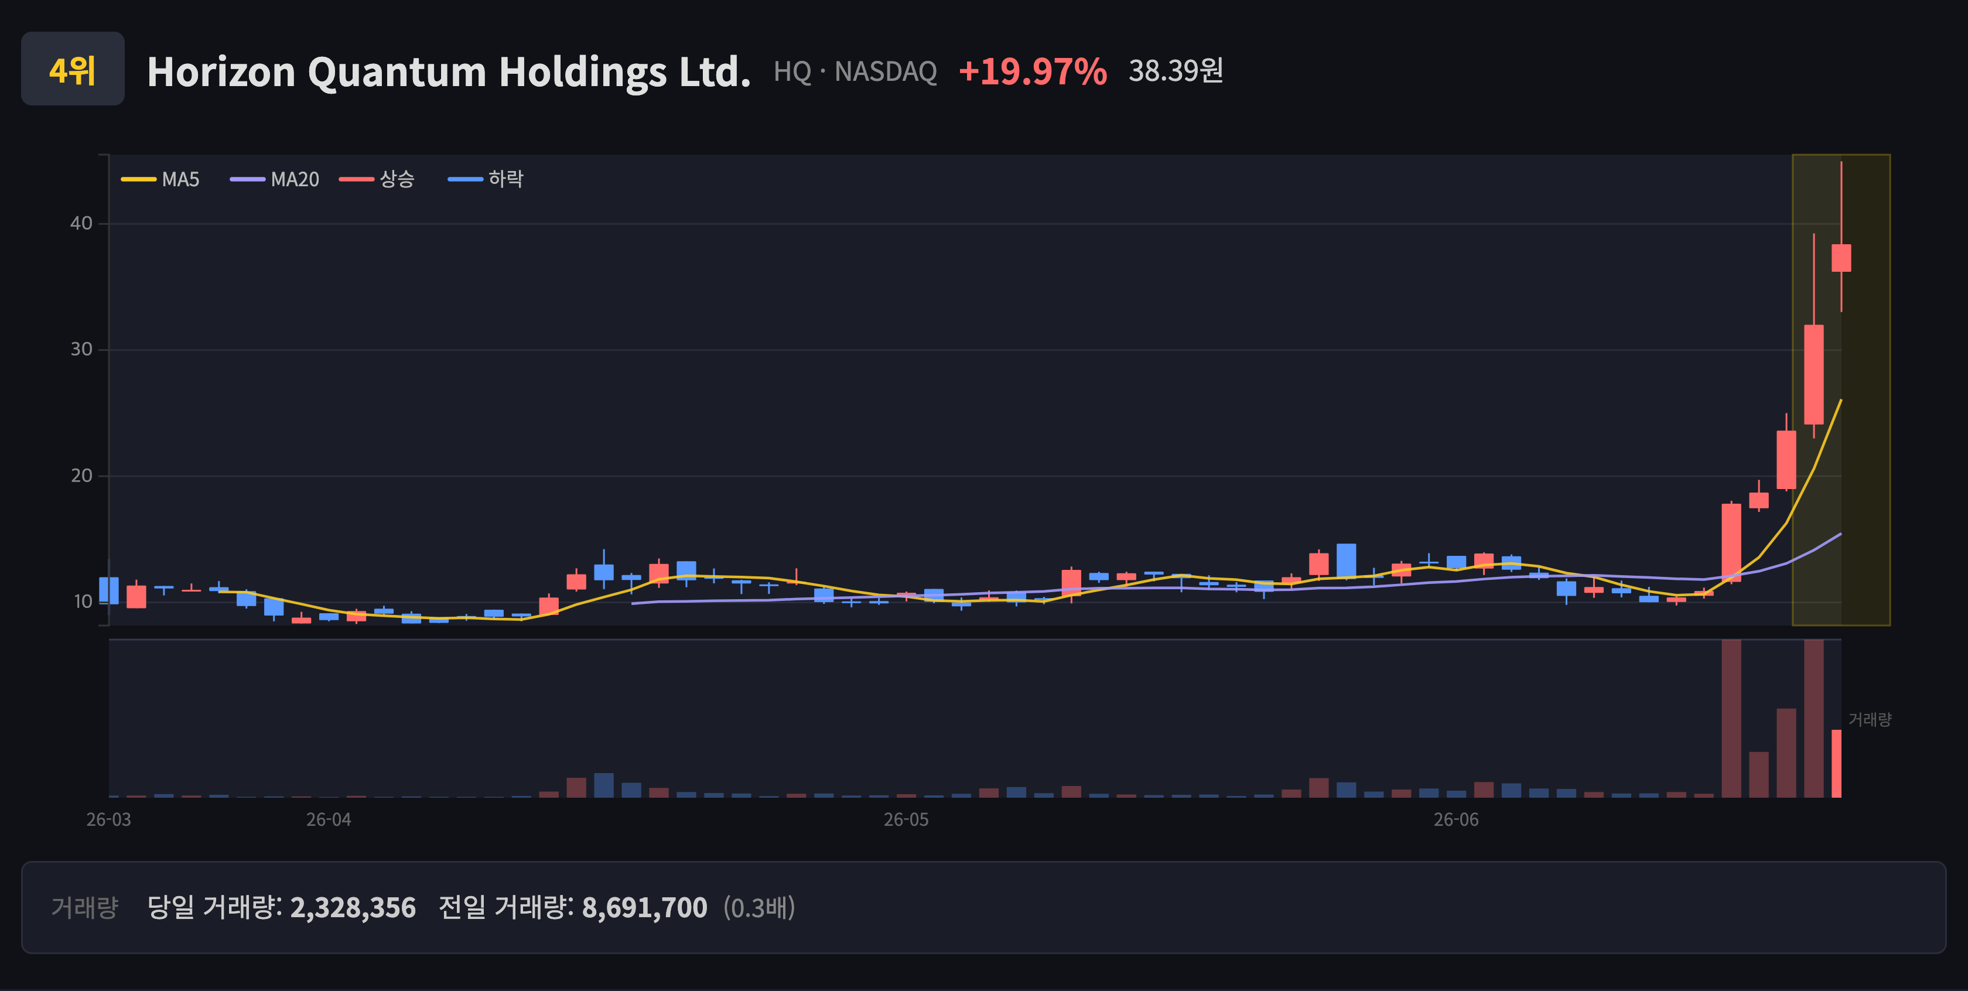Image resolution: width=1968 pixels, height=991 pixels.
Task: Select the Horizon Quantum Holdings Ltd. title
Action: pyautogui.click(x=449, y=72)
